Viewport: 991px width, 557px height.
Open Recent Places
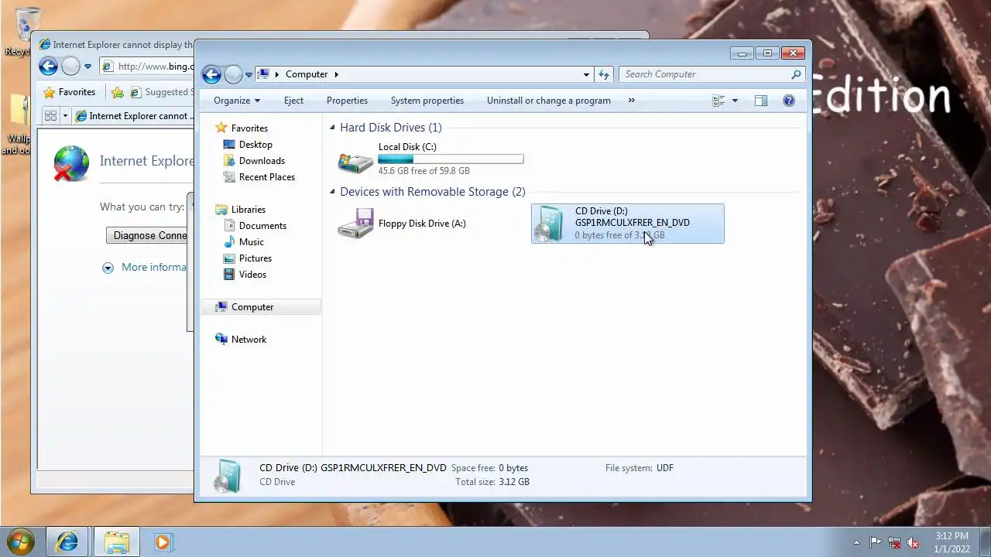point(267,177)
